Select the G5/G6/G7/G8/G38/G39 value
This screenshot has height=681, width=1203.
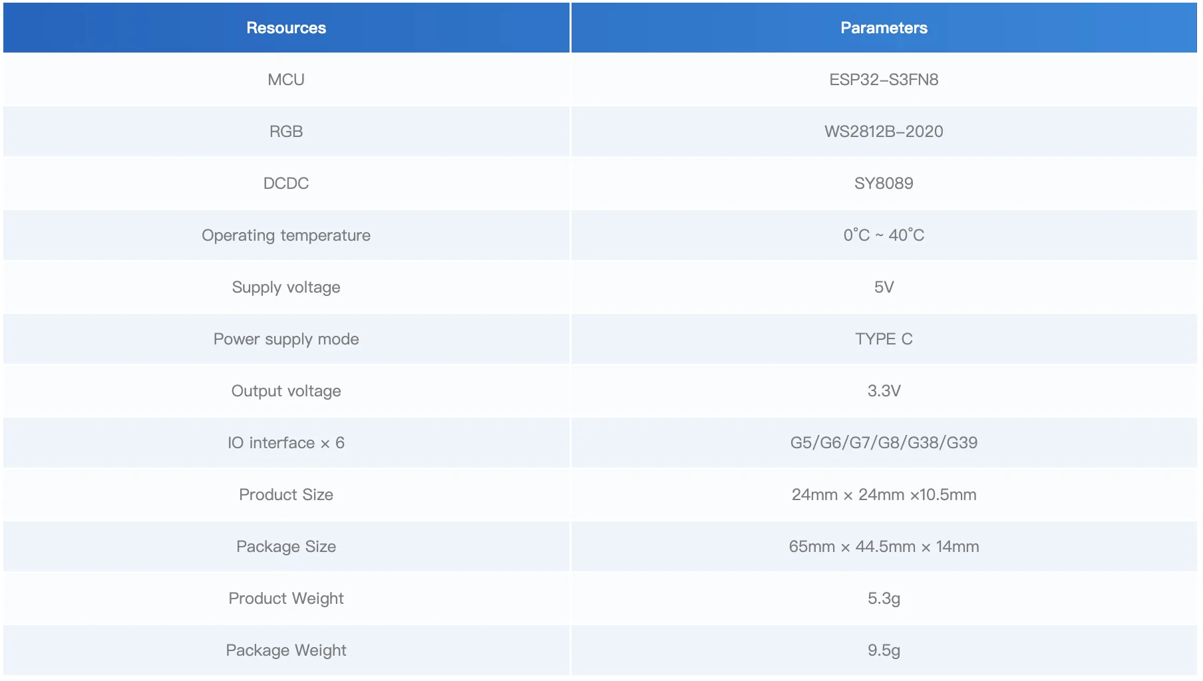(884, 443)
